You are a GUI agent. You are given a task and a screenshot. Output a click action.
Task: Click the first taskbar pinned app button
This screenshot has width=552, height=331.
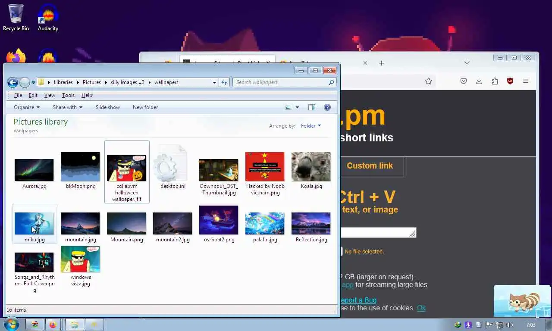34,325
